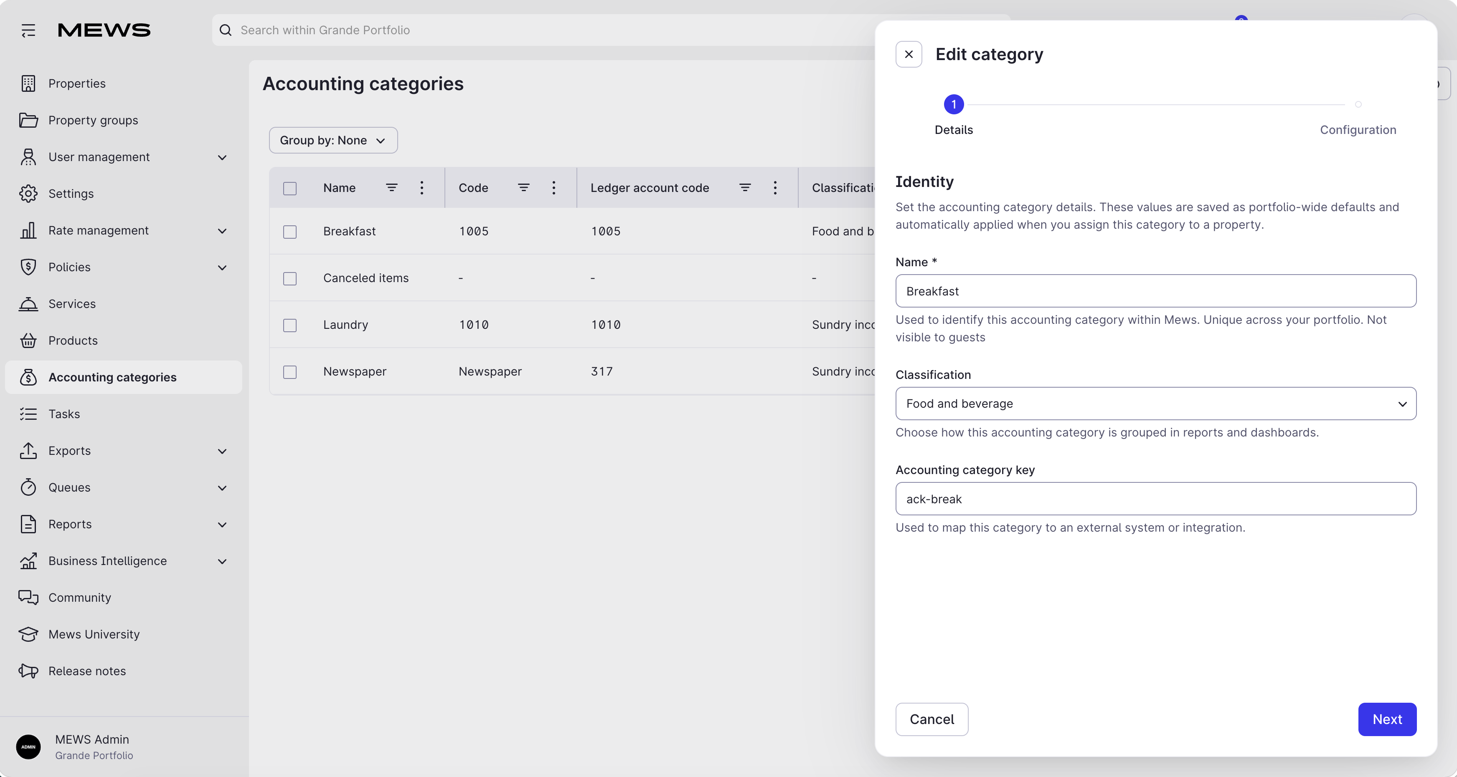Click the Settings gear icon
The image size is (1457, 777).
coord(28,194)
